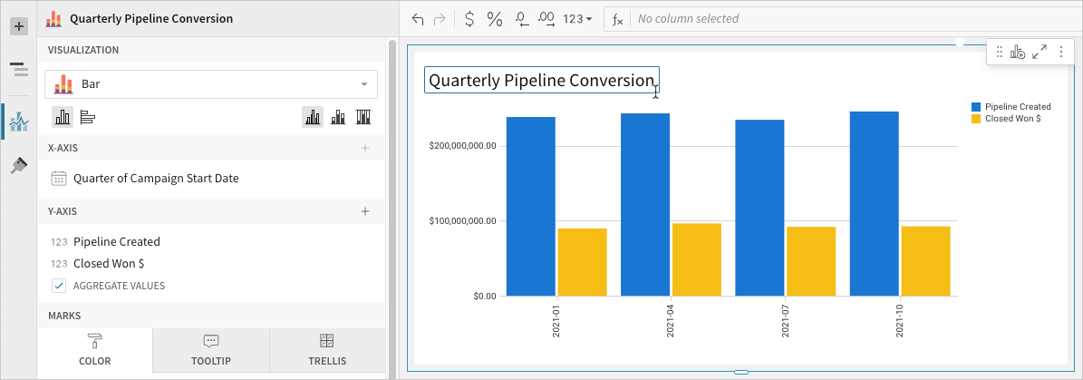Screen dimensions: 1083x380
Task: Expand the chart with the fullscreen arrows icon
Action: coord(1039,53)
